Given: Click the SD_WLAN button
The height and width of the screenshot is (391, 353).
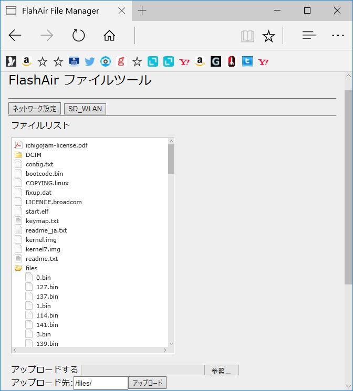Looking at the screenshot, I should click(85, 109).
